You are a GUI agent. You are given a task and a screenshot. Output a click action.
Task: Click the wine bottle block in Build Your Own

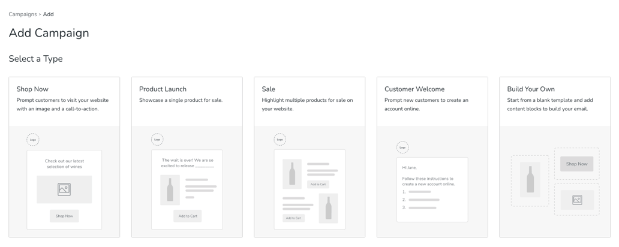pyautogui.click(x=530, y=180)
